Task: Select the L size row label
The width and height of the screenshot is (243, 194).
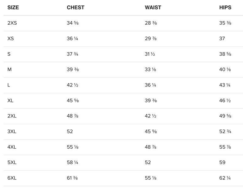Action: [9, 85]
